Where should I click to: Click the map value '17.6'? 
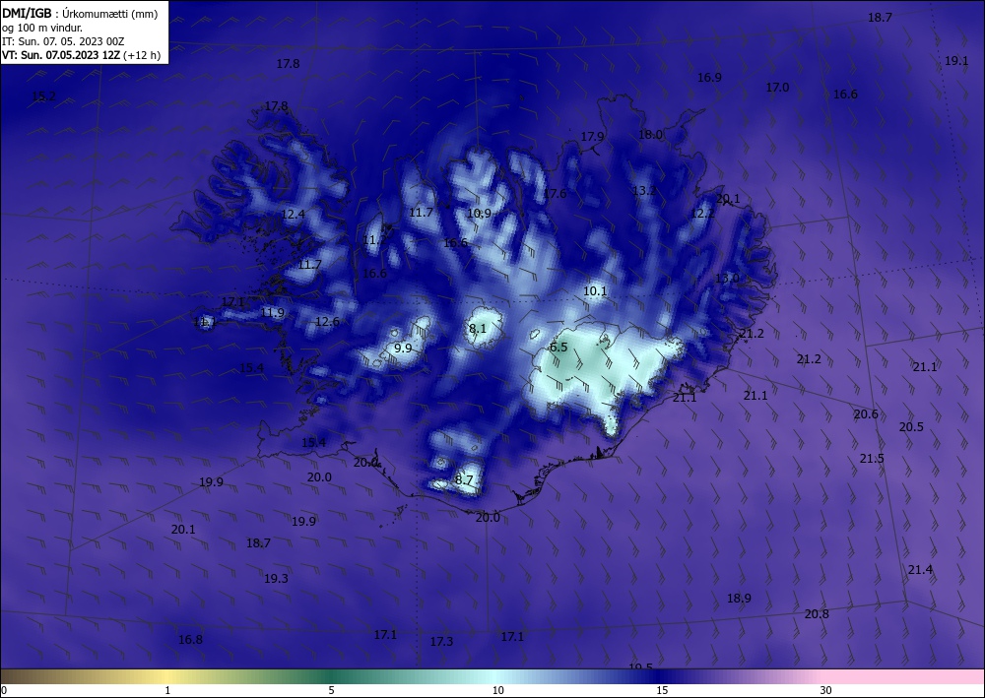click(555, 193)
